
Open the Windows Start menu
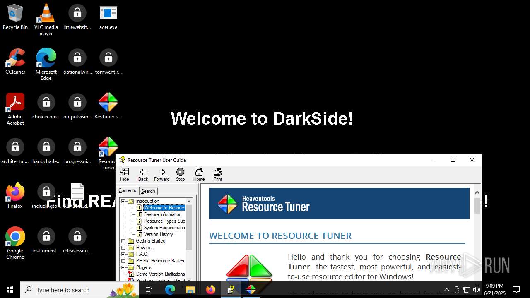(x=10, y=290)
